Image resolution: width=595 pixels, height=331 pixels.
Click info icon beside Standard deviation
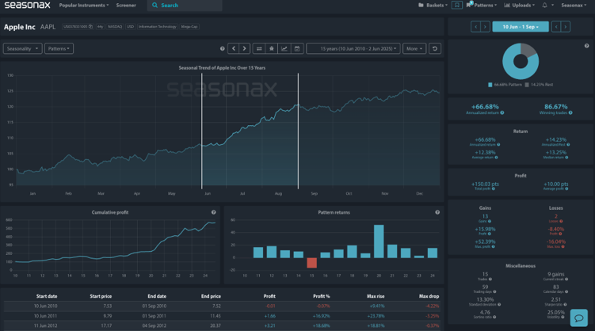(x=499, y=304)
